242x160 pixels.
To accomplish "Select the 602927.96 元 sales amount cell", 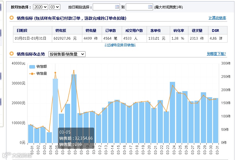I will click(x=67, y=38).
